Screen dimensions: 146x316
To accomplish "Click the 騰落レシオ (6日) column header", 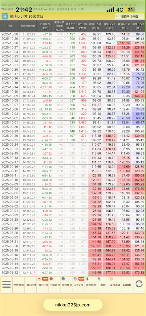I will pyautogui.click(x=139, y=26).
